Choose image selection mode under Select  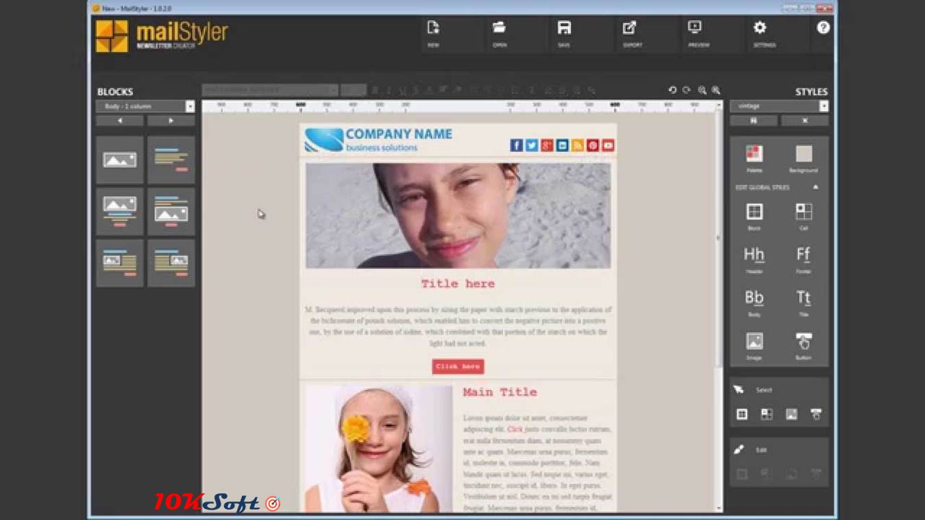791,414
